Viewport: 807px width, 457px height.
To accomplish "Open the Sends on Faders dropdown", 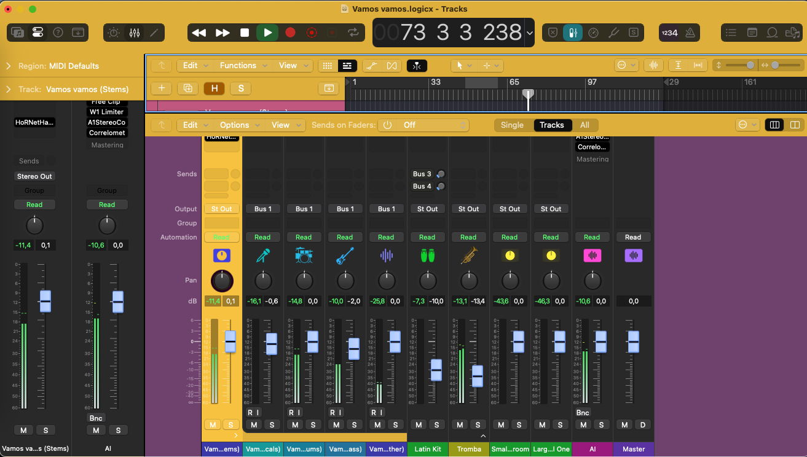I will pos(423,125).
